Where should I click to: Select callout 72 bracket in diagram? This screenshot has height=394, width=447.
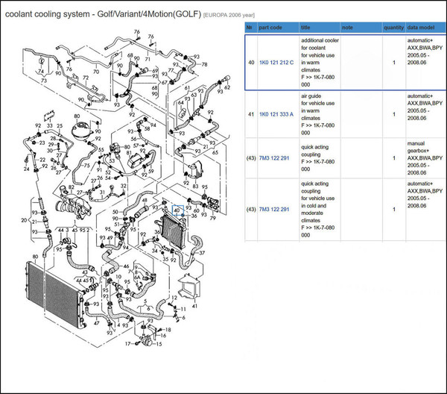[x=86, y=78]
